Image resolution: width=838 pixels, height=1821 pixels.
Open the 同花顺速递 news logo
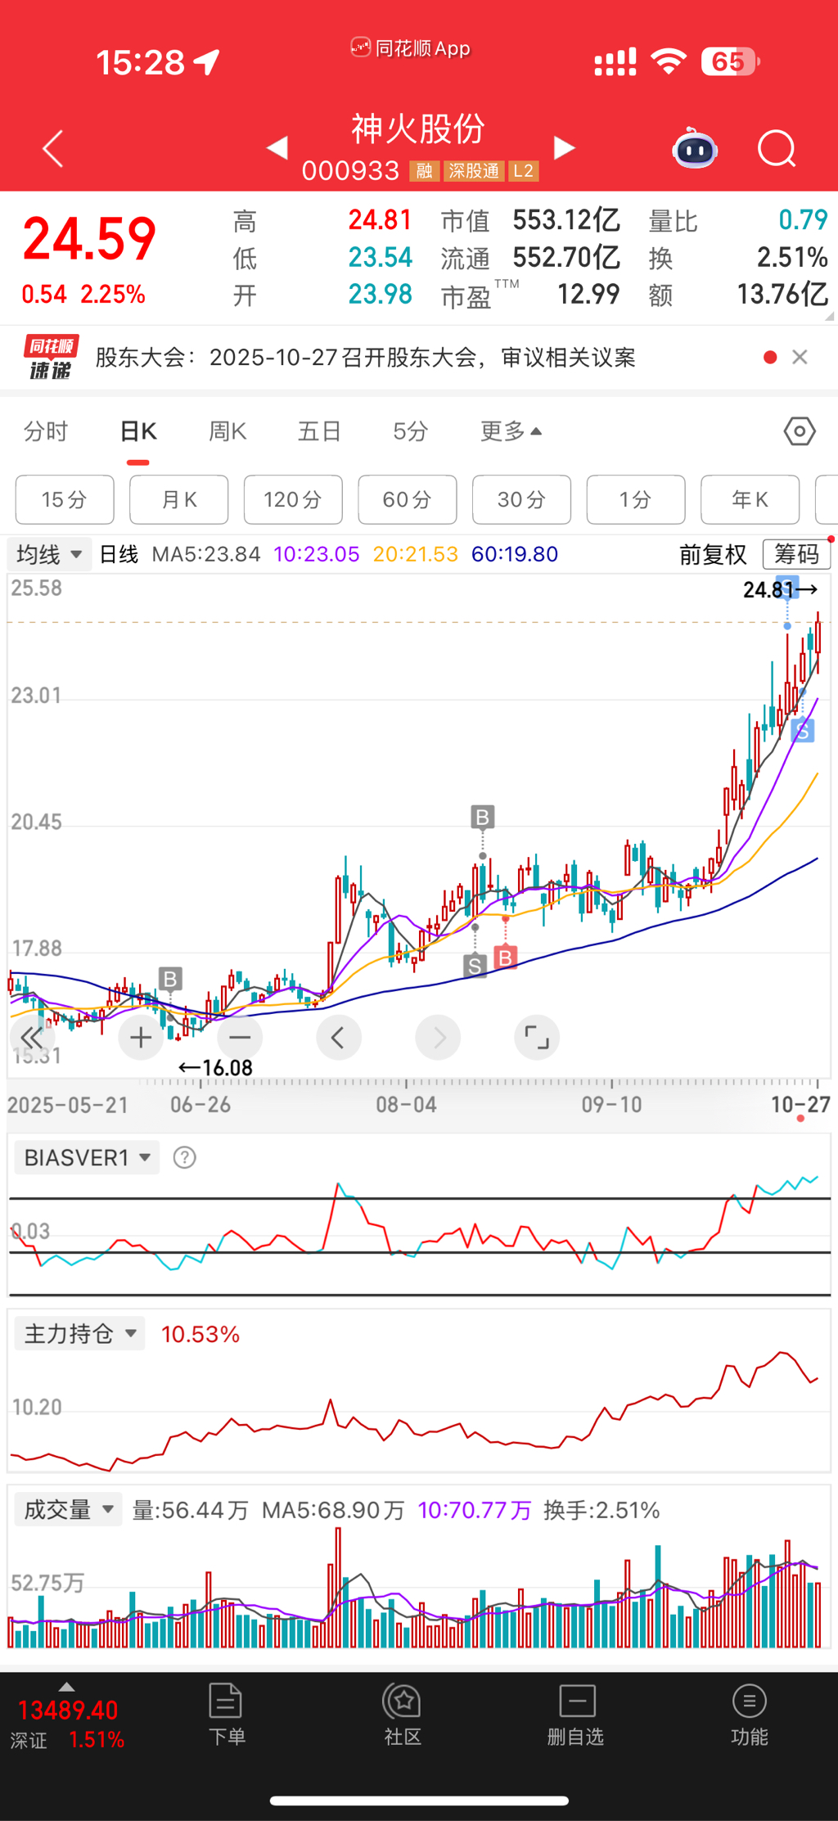(51, 358)
